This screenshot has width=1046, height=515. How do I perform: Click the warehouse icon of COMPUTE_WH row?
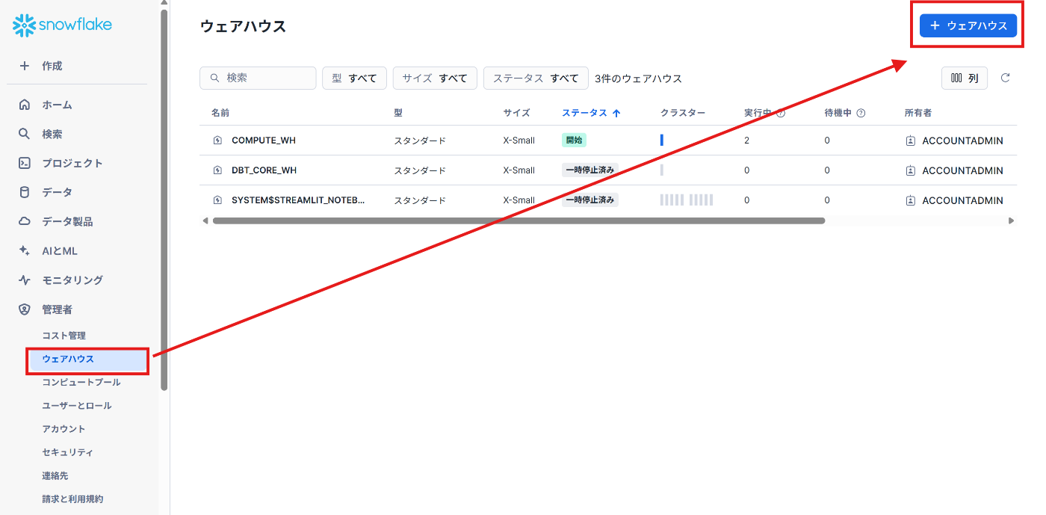tap(217, 141)
